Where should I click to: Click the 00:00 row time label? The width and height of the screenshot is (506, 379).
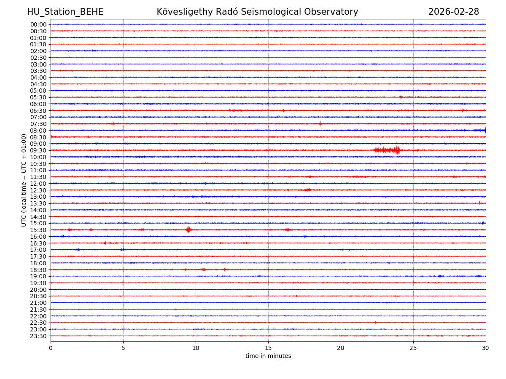pyautogui.click(x=38, y=24)
